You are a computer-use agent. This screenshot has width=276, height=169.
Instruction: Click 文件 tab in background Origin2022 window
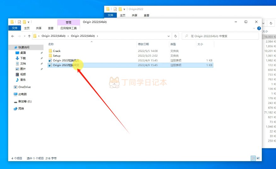[x=110, y=15]
